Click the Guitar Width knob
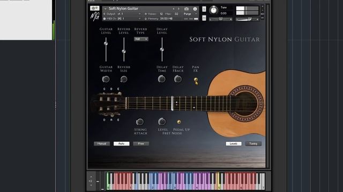Image resolution: width=343 pixels, height=192 pixels. [106, 79]
